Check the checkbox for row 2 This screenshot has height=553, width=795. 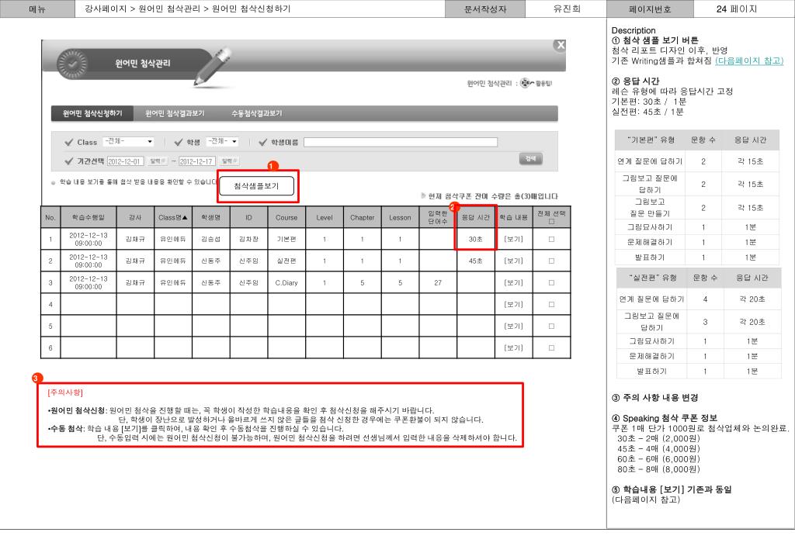[552, 261]
